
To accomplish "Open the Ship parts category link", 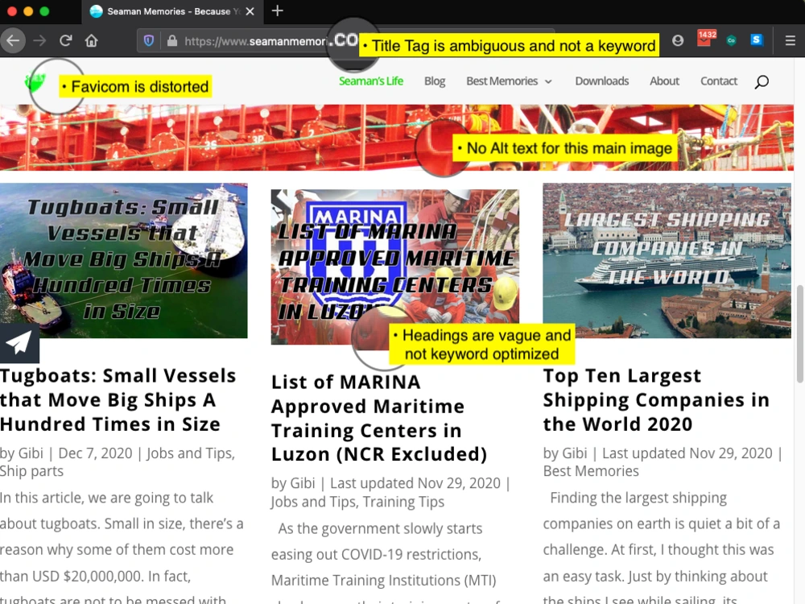I will click(x=32, y=471).
